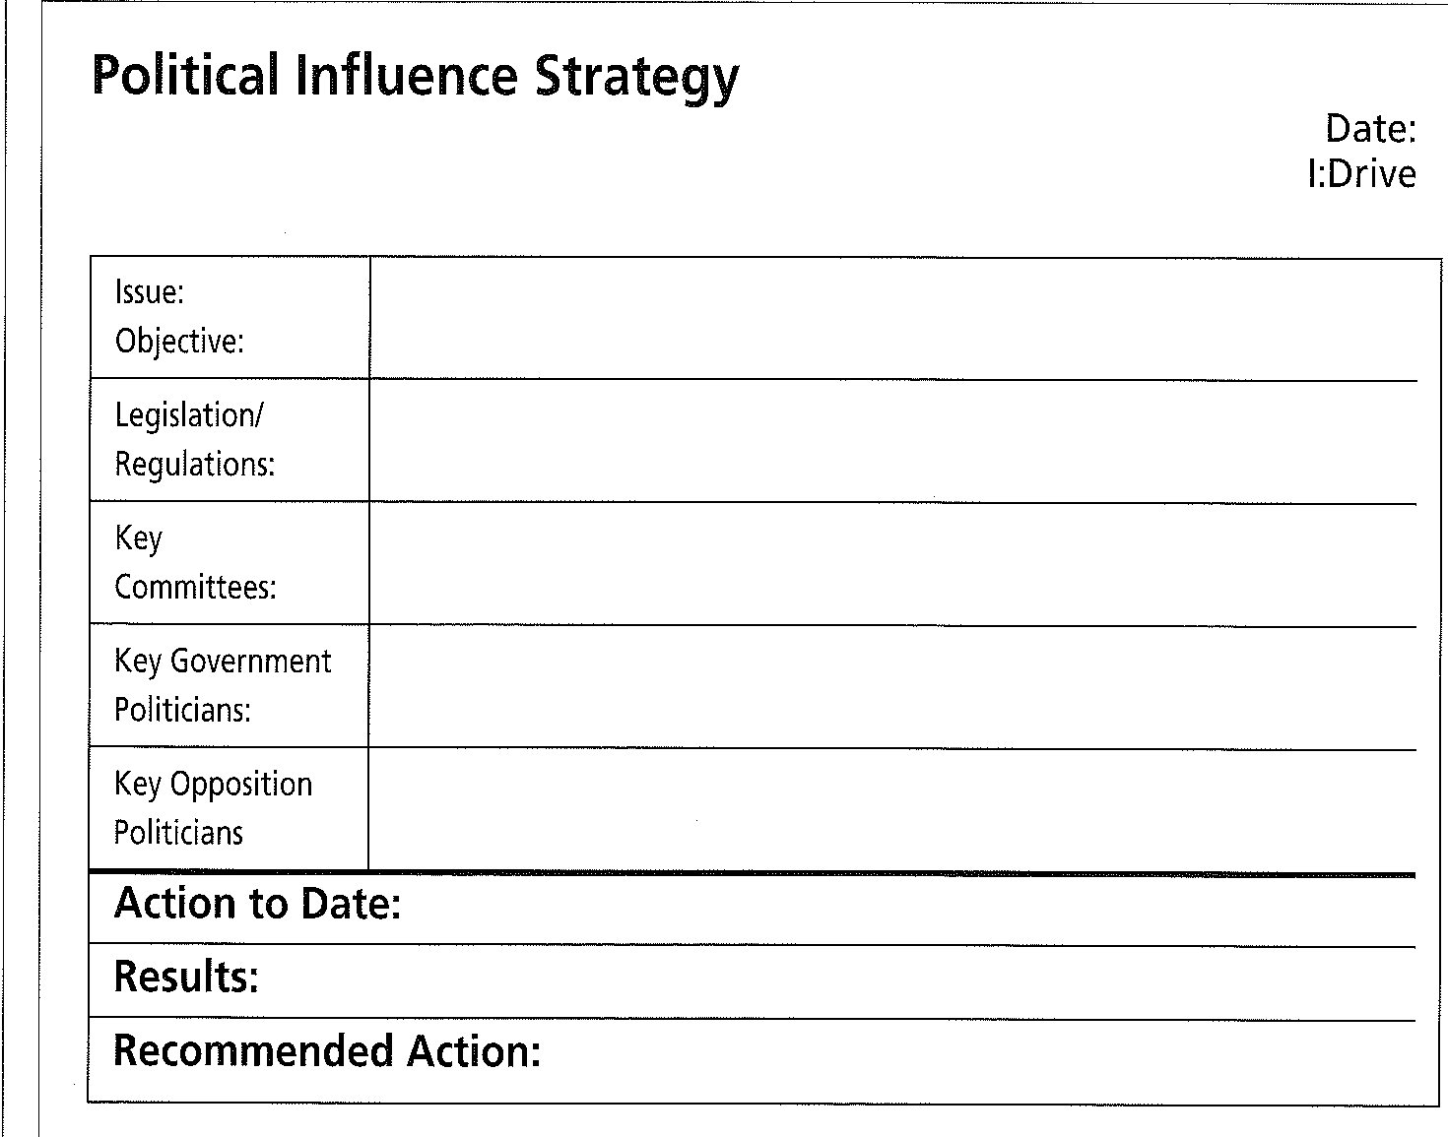
Task: Click the blank Legislation/Regulations field
Action: [x=893, y=442]
